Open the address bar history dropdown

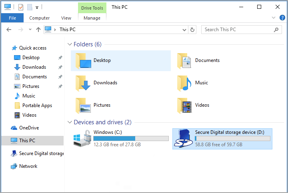click(x=184, y=30)
